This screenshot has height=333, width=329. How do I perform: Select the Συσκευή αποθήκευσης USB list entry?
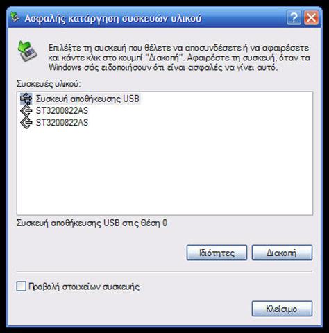(x=87, y=99)
